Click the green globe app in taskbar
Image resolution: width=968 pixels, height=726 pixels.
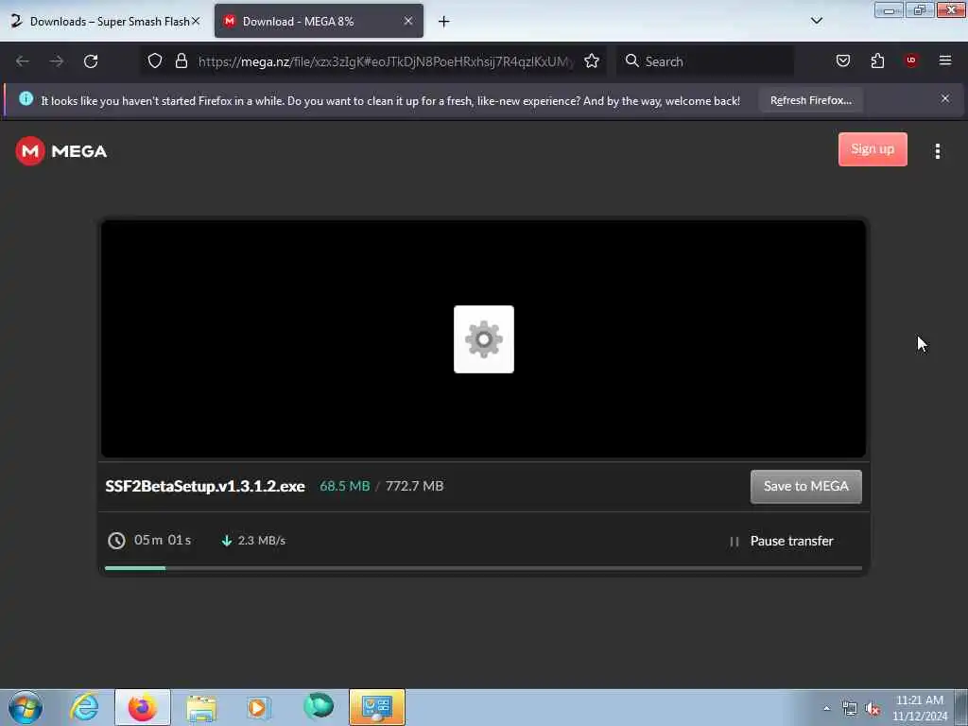click(x=319, y=706)
